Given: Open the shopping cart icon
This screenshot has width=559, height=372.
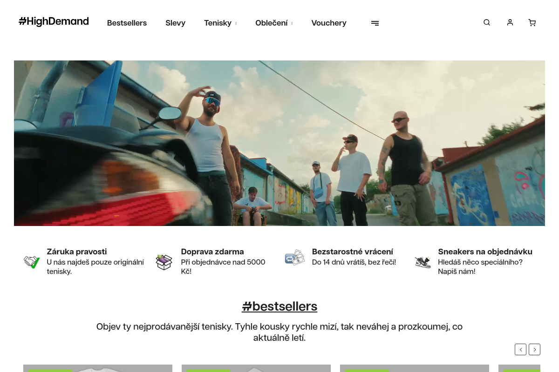Looking at the screenshot, I should coord(532,23).
